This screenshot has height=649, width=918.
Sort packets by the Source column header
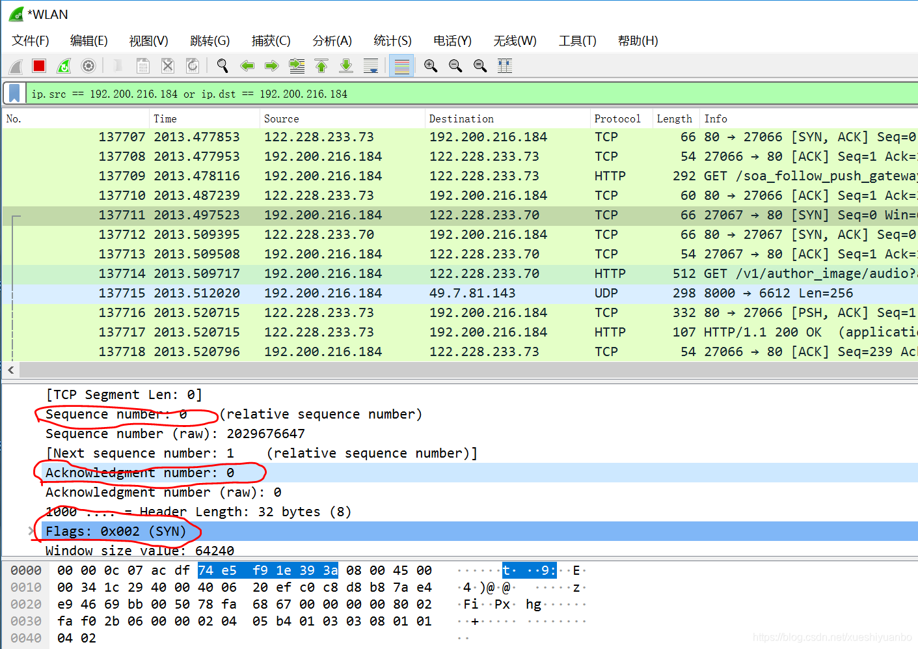click(x=342, y=118)
